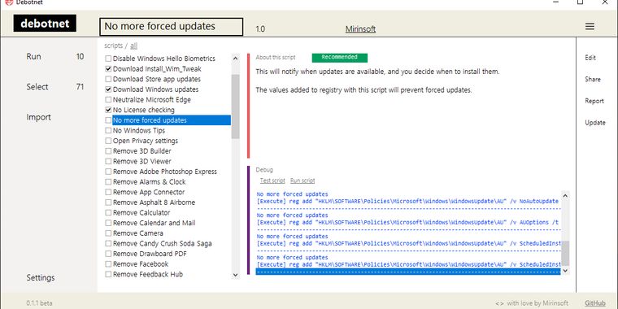Image resolution: width=618 pixels, height=309 pixels.
Task: Click the select count 71
Action: point(80,87)
